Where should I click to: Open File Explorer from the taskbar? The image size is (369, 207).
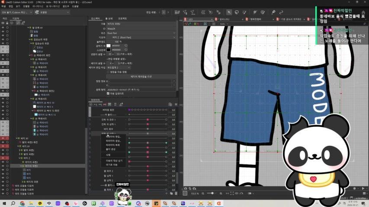(31, 203)
